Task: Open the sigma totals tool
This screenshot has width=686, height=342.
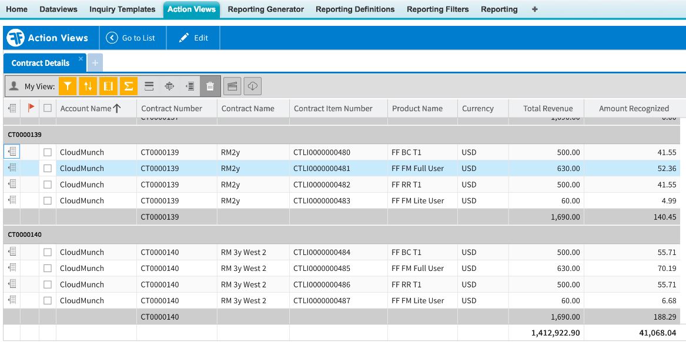Action: (x=128, y=86)
